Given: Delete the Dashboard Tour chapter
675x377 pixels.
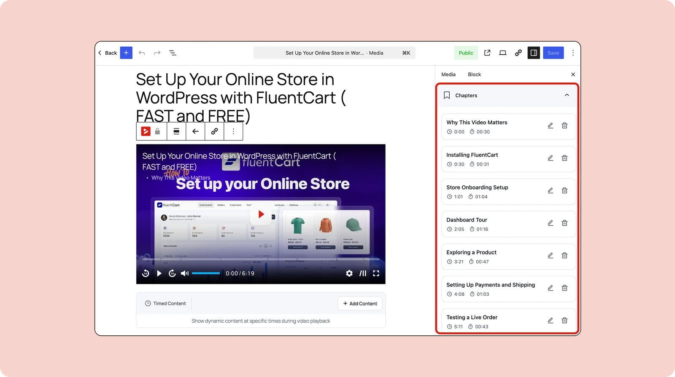Looking at the screenshot, I should 564,223.
